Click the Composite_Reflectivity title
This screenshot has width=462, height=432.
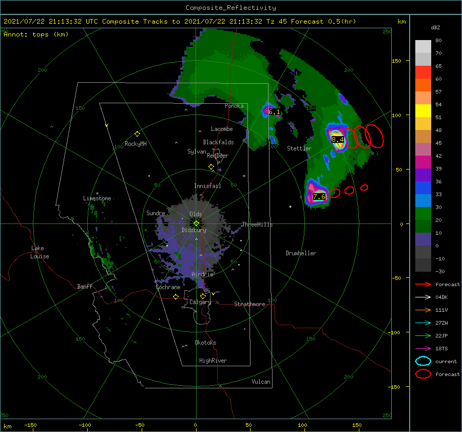tap(231, 8)
